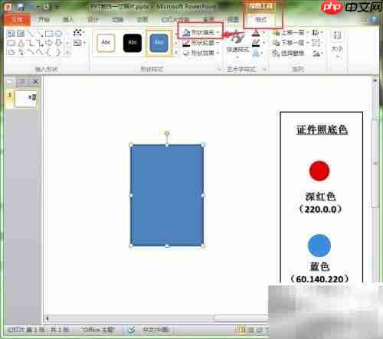This screenshot has height=339, width=383.
Task: Open the orange File (文件) tab
Action: click(18, 20)
